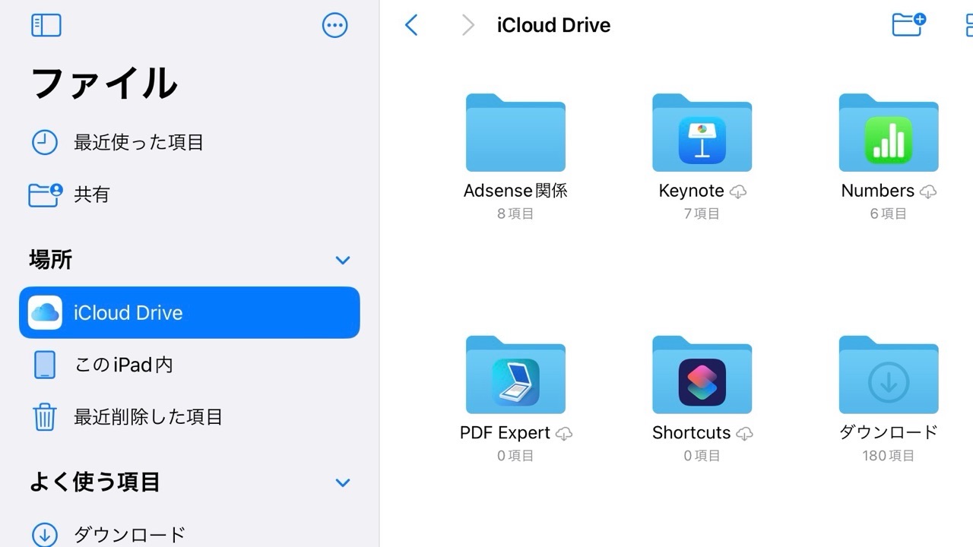Open 最近削除した項目 trash location
The width and height of the screenshot is (973, 547).
(147, 416)
